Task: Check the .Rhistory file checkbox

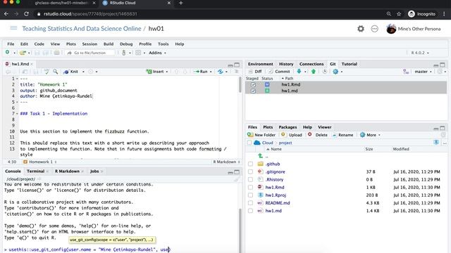Action: tap(251, 179)
